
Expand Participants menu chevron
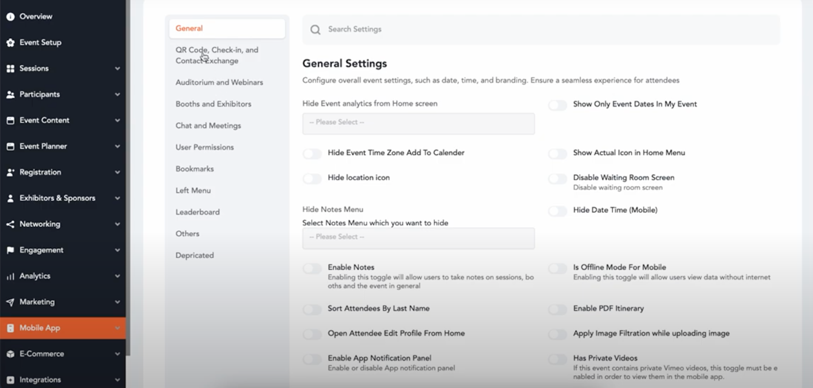117,94
